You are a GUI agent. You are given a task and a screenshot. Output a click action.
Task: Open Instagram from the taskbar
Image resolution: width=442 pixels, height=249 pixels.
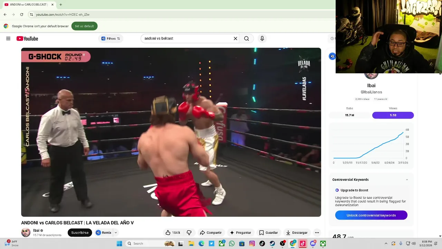[x=252, y=243]
